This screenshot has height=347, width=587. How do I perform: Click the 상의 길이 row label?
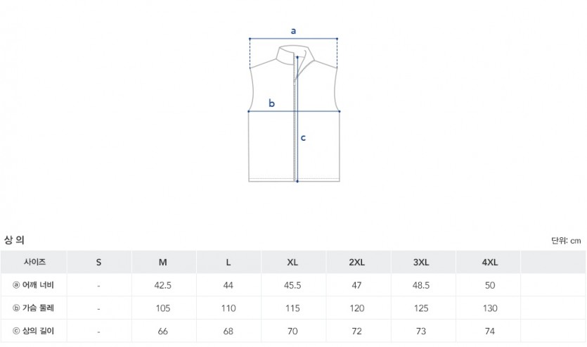[x=39, y=331]
